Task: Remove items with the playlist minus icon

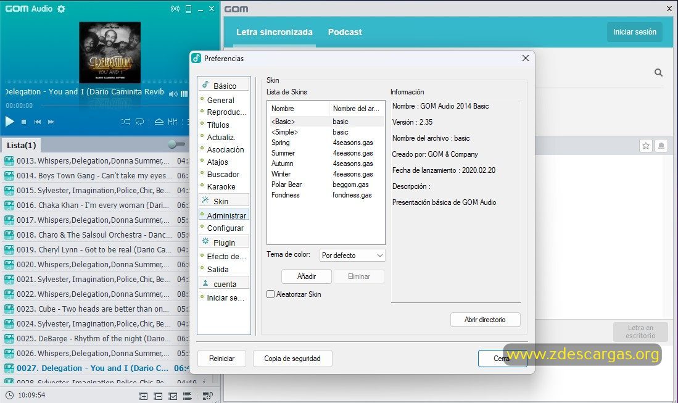Action: pyautogui.click(x=159, y=396)
